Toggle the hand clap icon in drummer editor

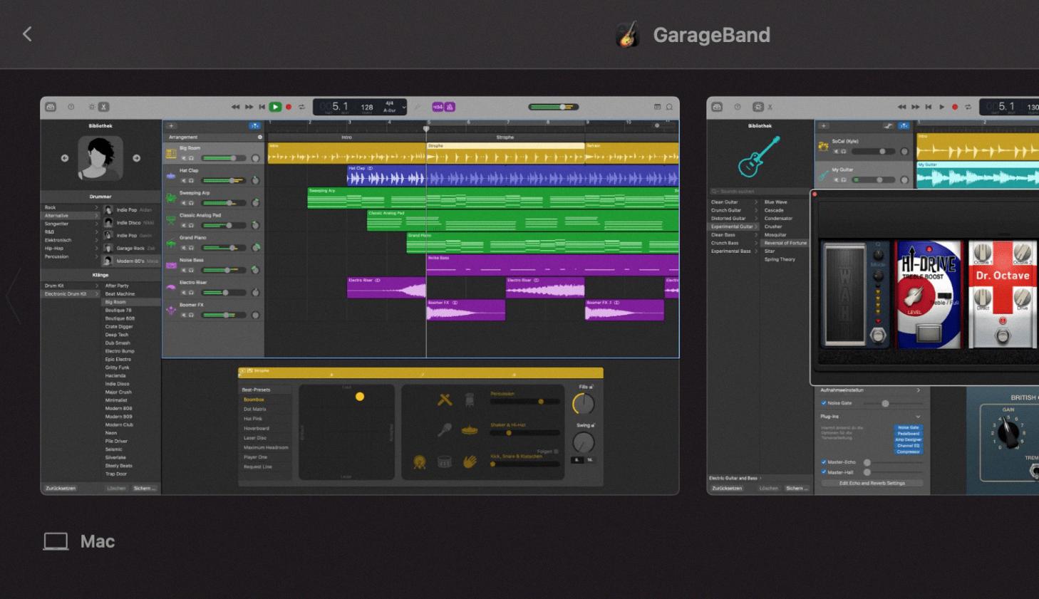pyautogui.click(x=470, y=462)
